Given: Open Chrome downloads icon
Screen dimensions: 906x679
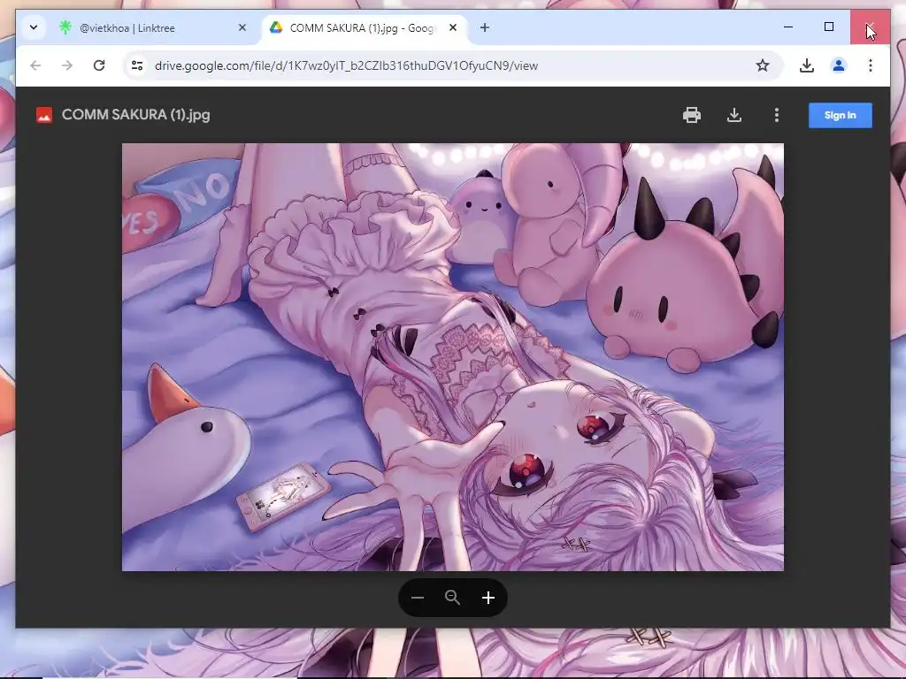Looking at the screenshot, I should click(x=807, y=65).
